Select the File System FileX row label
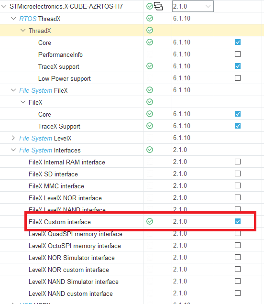Image resolution: width=264 pixels, height=304 pixels. click(x=44, y=90)
